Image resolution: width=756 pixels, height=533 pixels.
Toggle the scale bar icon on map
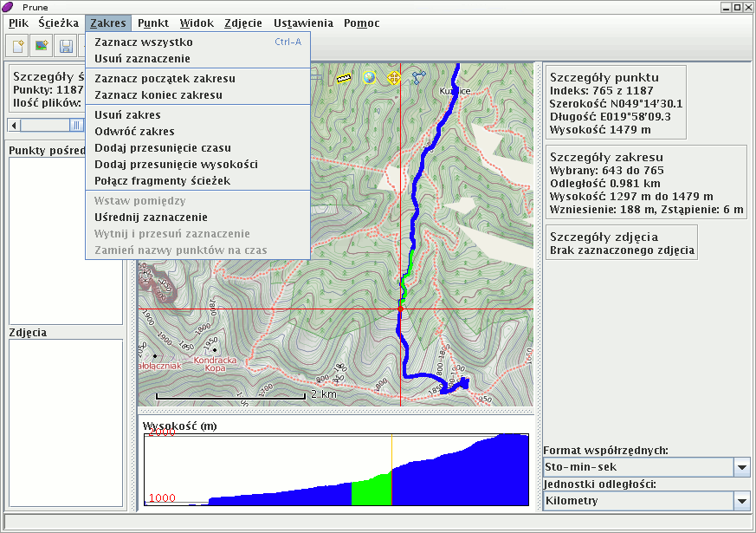coord(344,78)
